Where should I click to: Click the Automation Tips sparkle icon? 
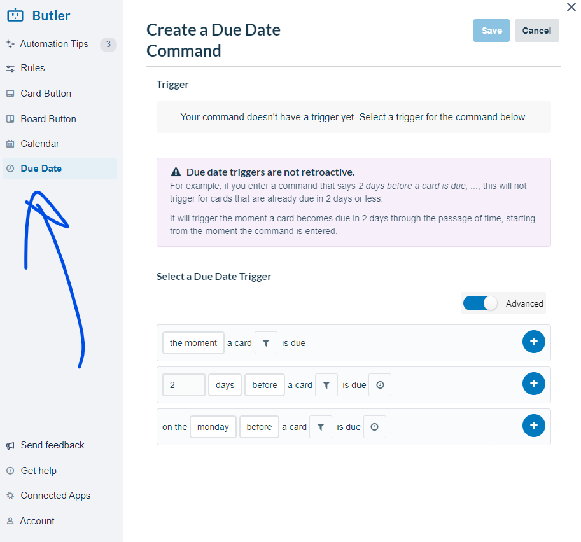10,44
